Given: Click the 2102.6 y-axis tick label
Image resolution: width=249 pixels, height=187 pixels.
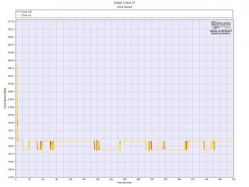Looking at the screenshot, I should coord(11,107).
